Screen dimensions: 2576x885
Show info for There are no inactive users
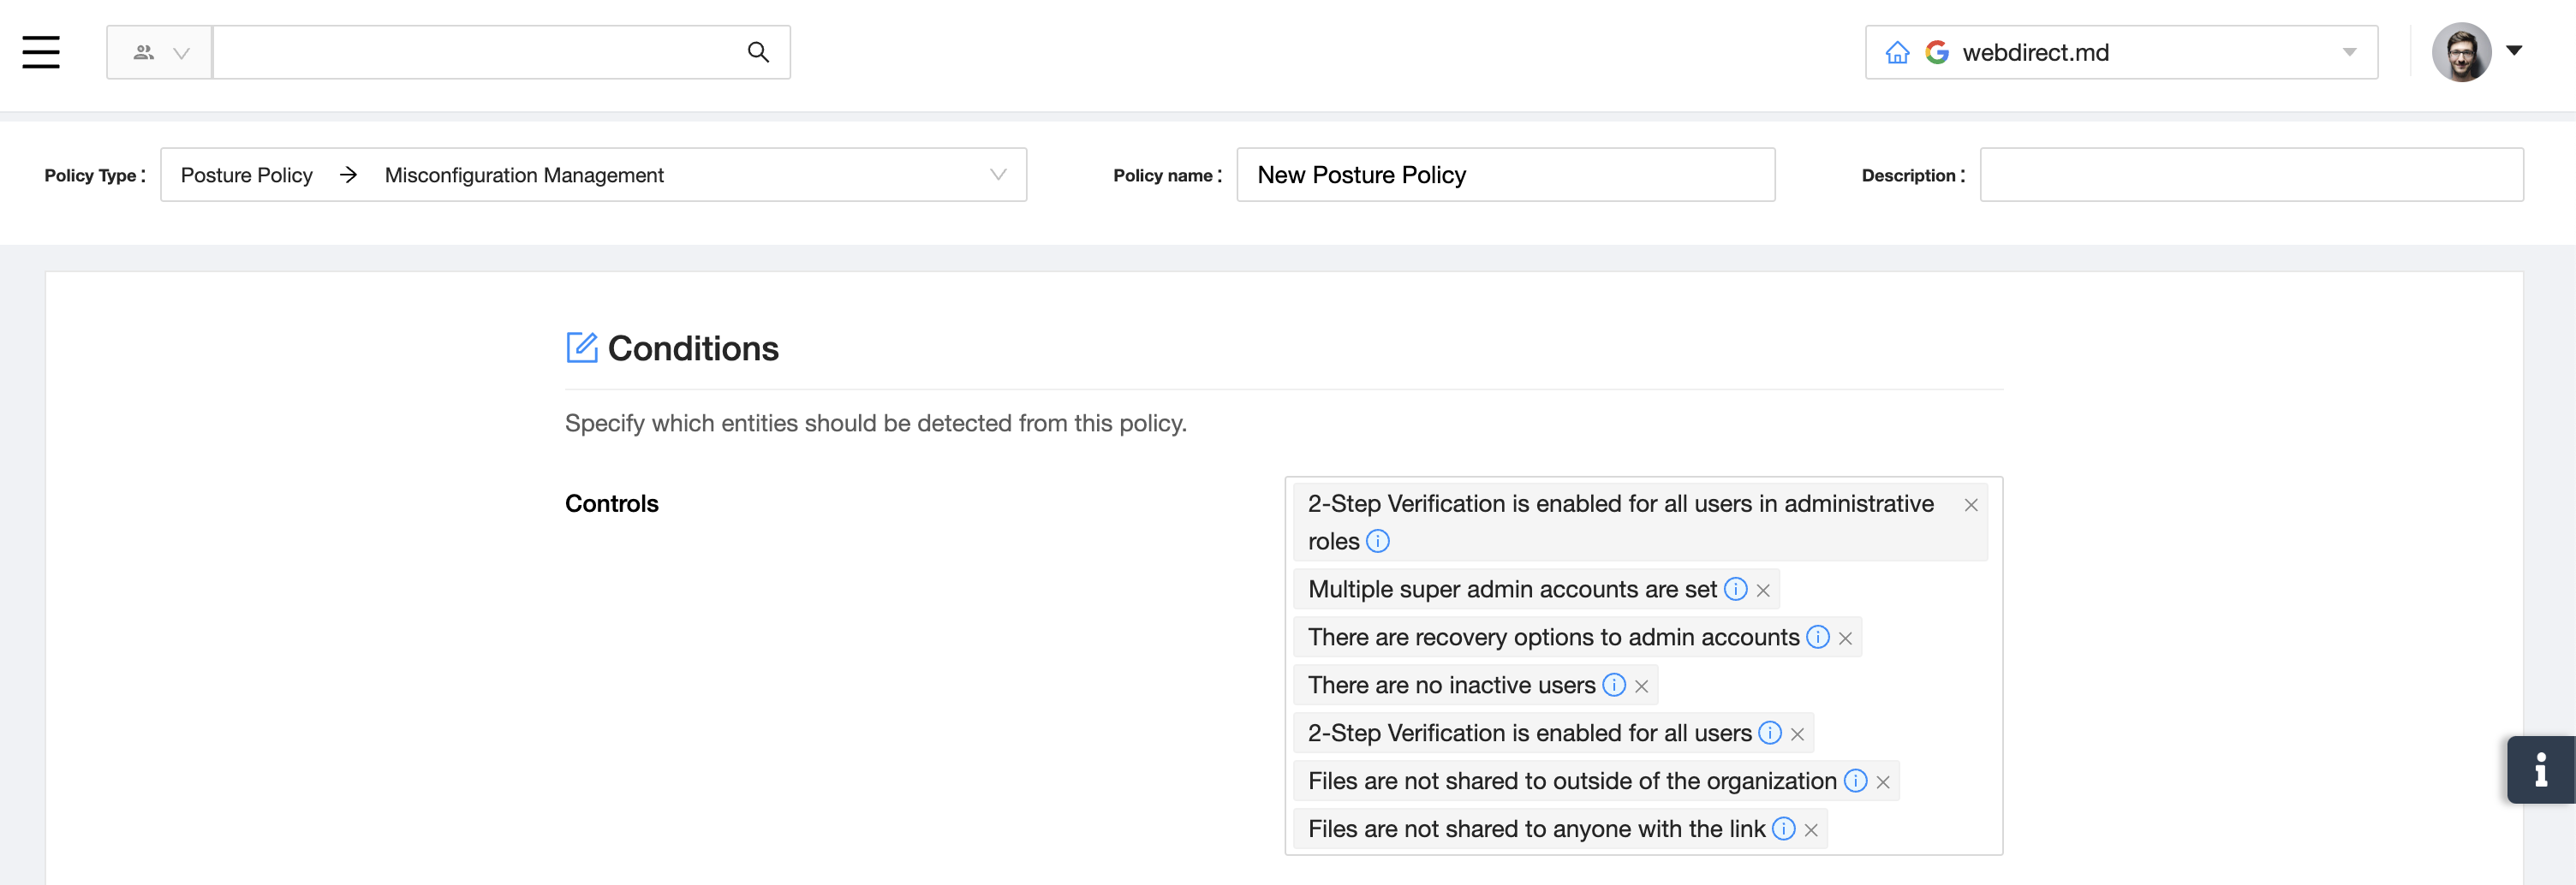(1613, 686)
